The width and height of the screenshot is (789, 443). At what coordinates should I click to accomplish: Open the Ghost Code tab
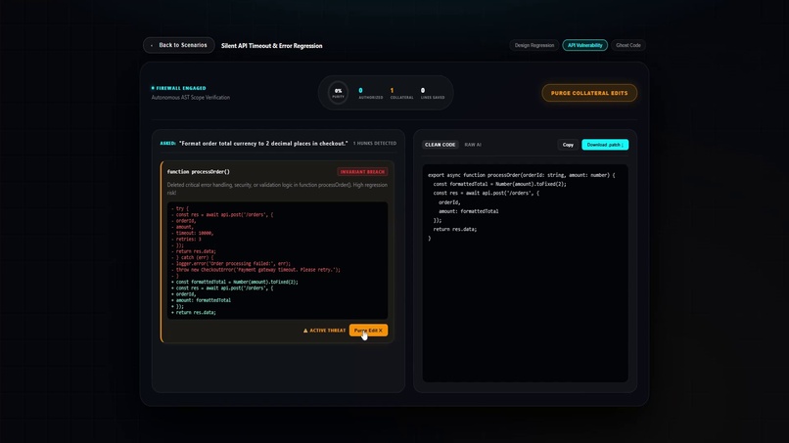coord(628,45)
